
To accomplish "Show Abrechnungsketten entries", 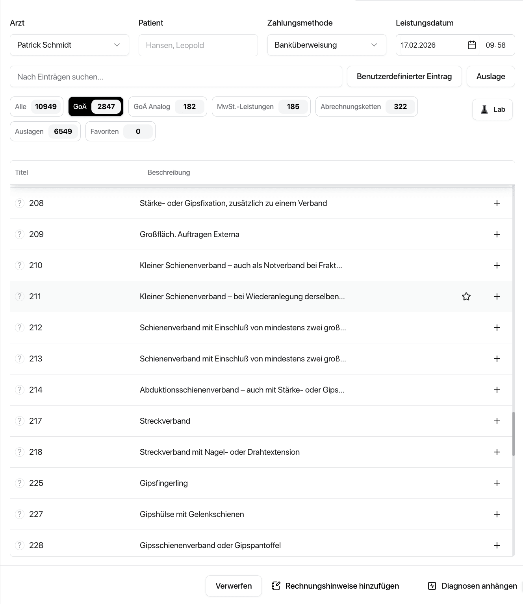I will [367, 107].
